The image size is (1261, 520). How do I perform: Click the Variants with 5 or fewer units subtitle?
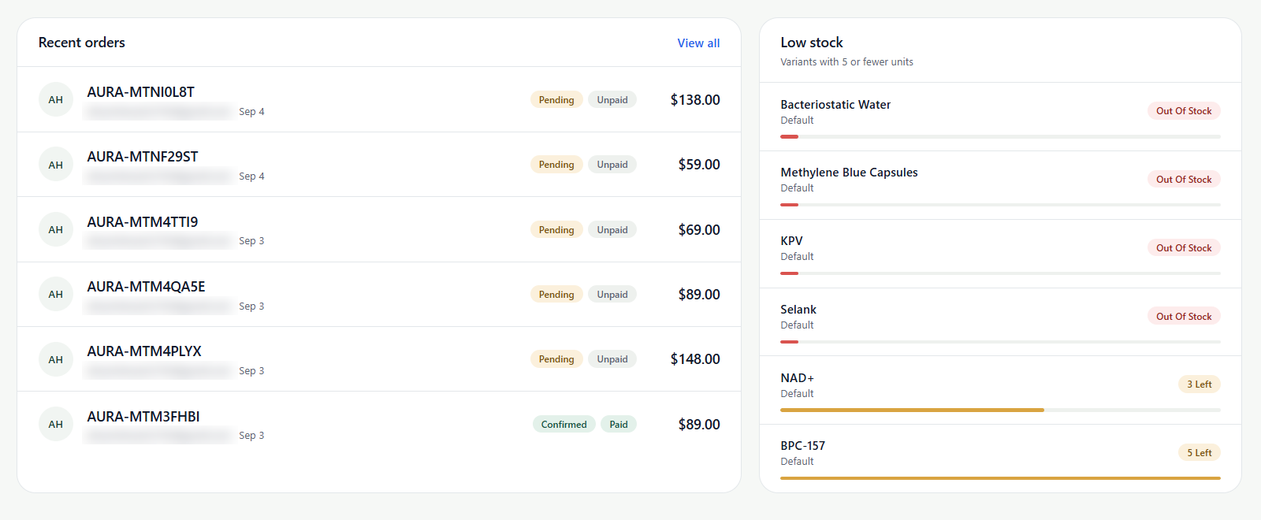(846, 62)
